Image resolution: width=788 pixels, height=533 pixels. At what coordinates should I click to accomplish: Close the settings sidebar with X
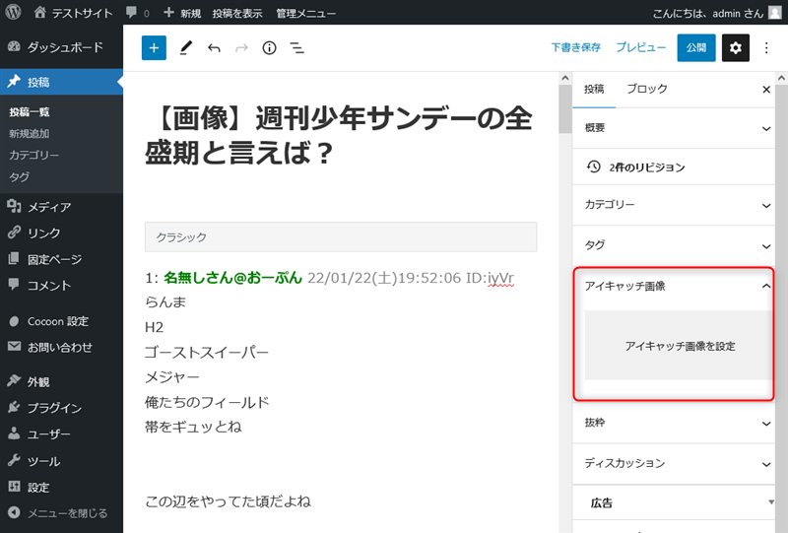click(x=766, y=90)
